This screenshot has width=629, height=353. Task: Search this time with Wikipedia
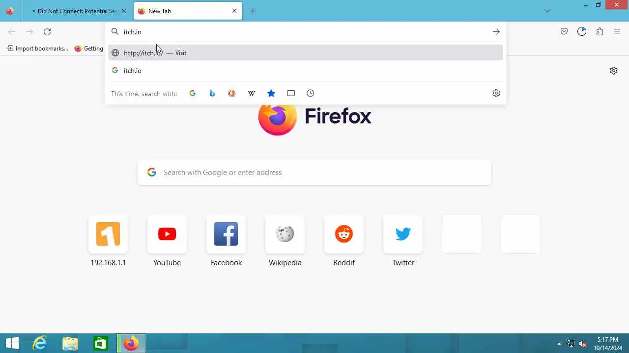[252, 93]
